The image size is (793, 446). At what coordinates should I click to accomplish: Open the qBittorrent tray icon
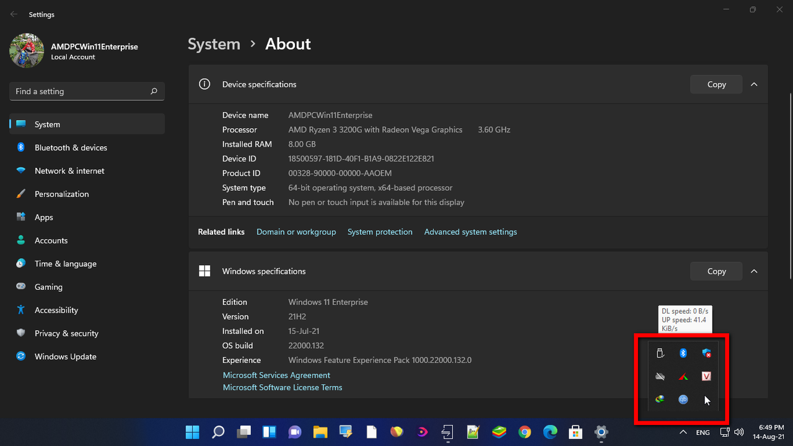click(683, 400)
